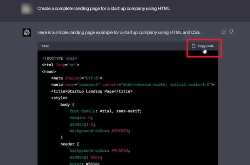
Task: Click the html lang="en" code line
Action: 60,65
